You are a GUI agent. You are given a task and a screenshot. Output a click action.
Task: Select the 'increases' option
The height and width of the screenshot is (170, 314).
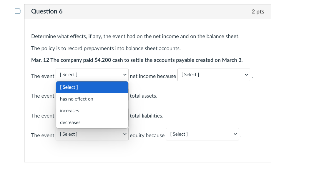[x=69, y=111]
